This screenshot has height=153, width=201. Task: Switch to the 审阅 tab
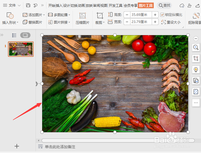(97, 5)
